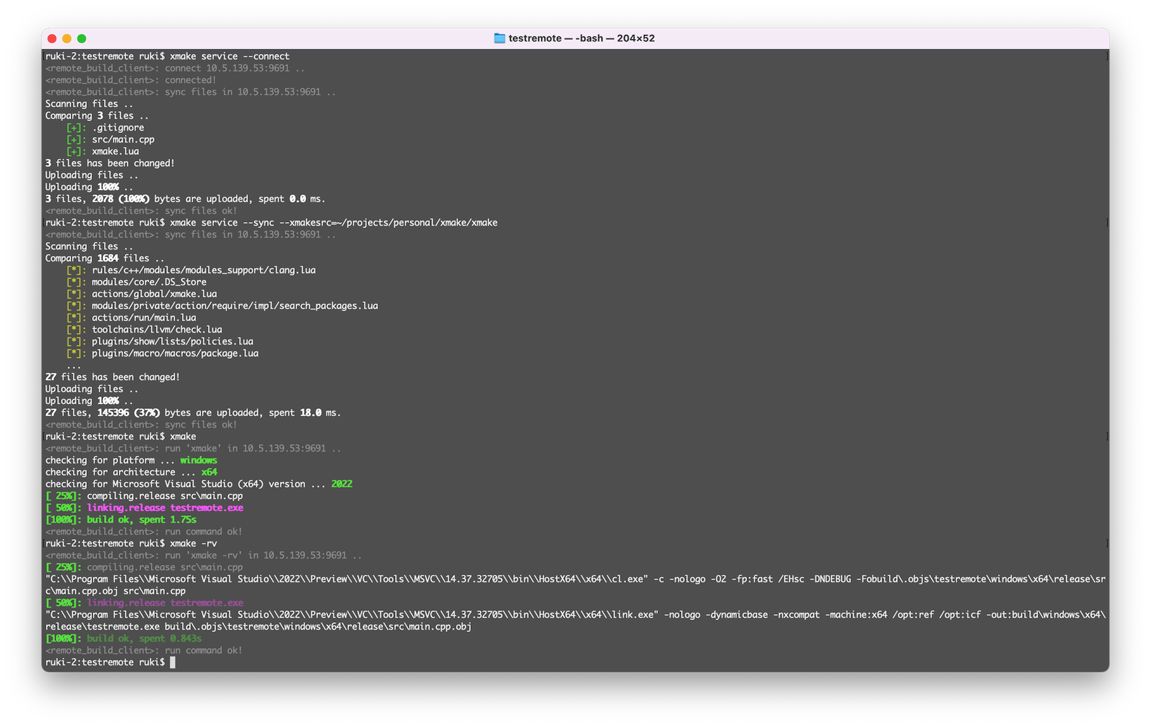This screenshot has height=727, width=1151.
Task: Close the terminal with the red button
Action: click(x=52, y=39)
